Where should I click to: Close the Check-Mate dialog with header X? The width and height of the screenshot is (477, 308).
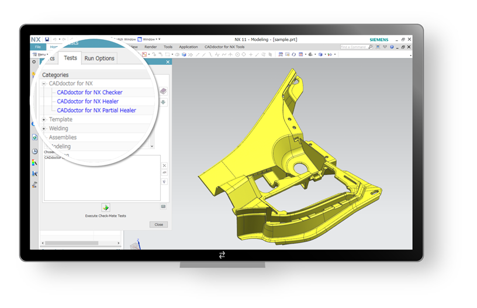(x=168, y=62)
